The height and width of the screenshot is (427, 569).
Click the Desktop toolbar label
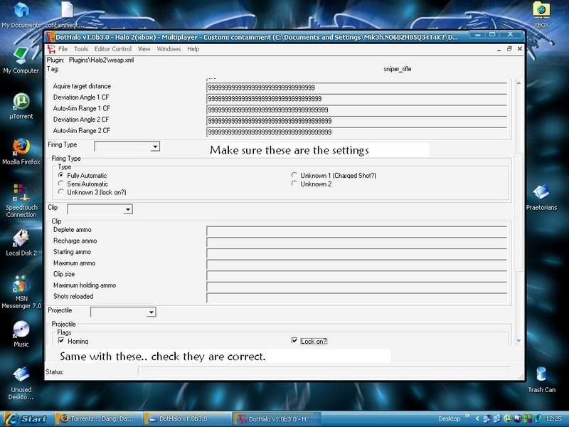click(x=449, y=418)
